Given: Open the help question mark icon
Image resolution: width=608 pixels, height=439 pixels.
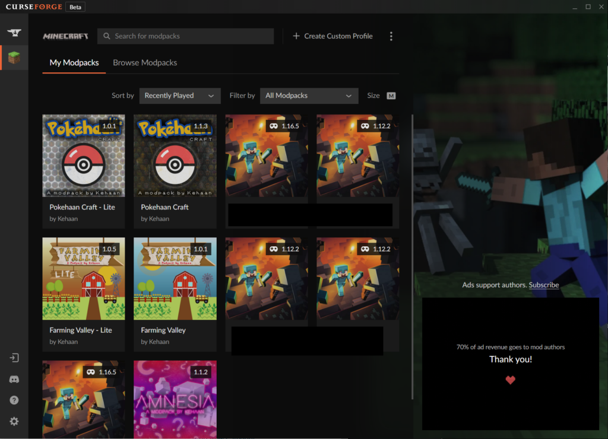Looking at the screenshot, I should coord(14,400).
